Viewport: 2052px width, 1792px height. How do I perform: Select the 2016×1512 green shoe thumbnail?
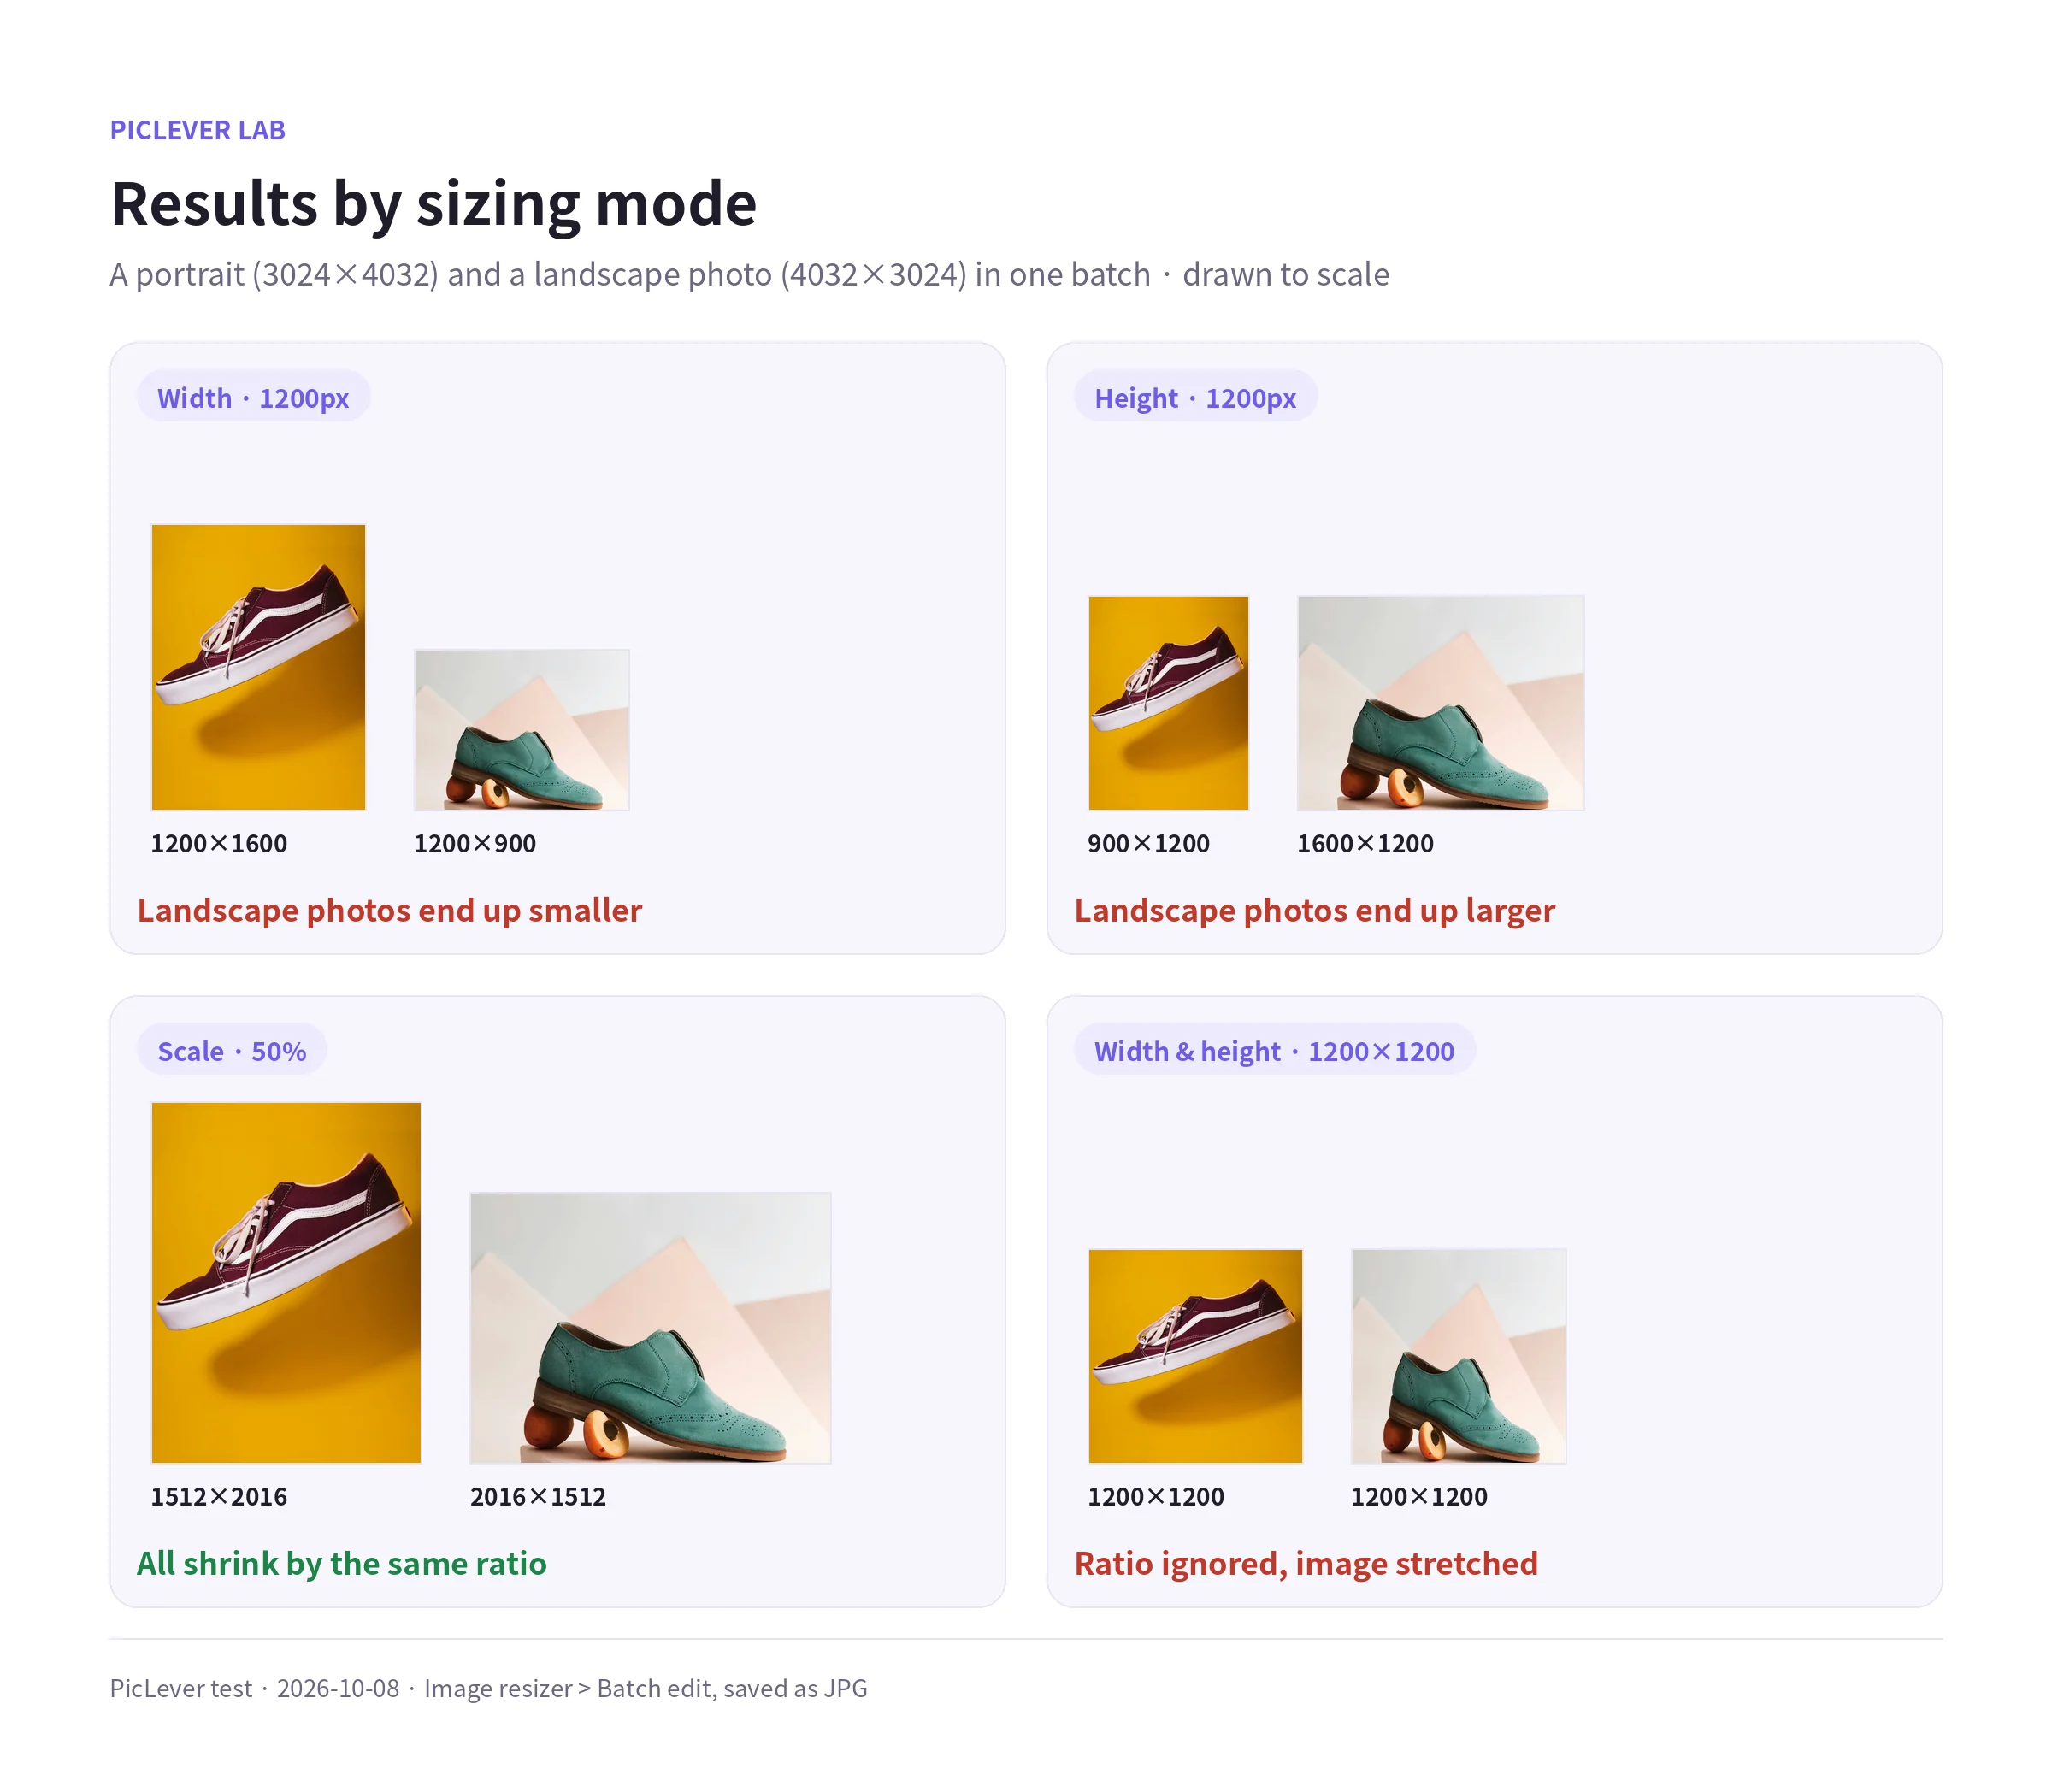tap(651, 1328)
